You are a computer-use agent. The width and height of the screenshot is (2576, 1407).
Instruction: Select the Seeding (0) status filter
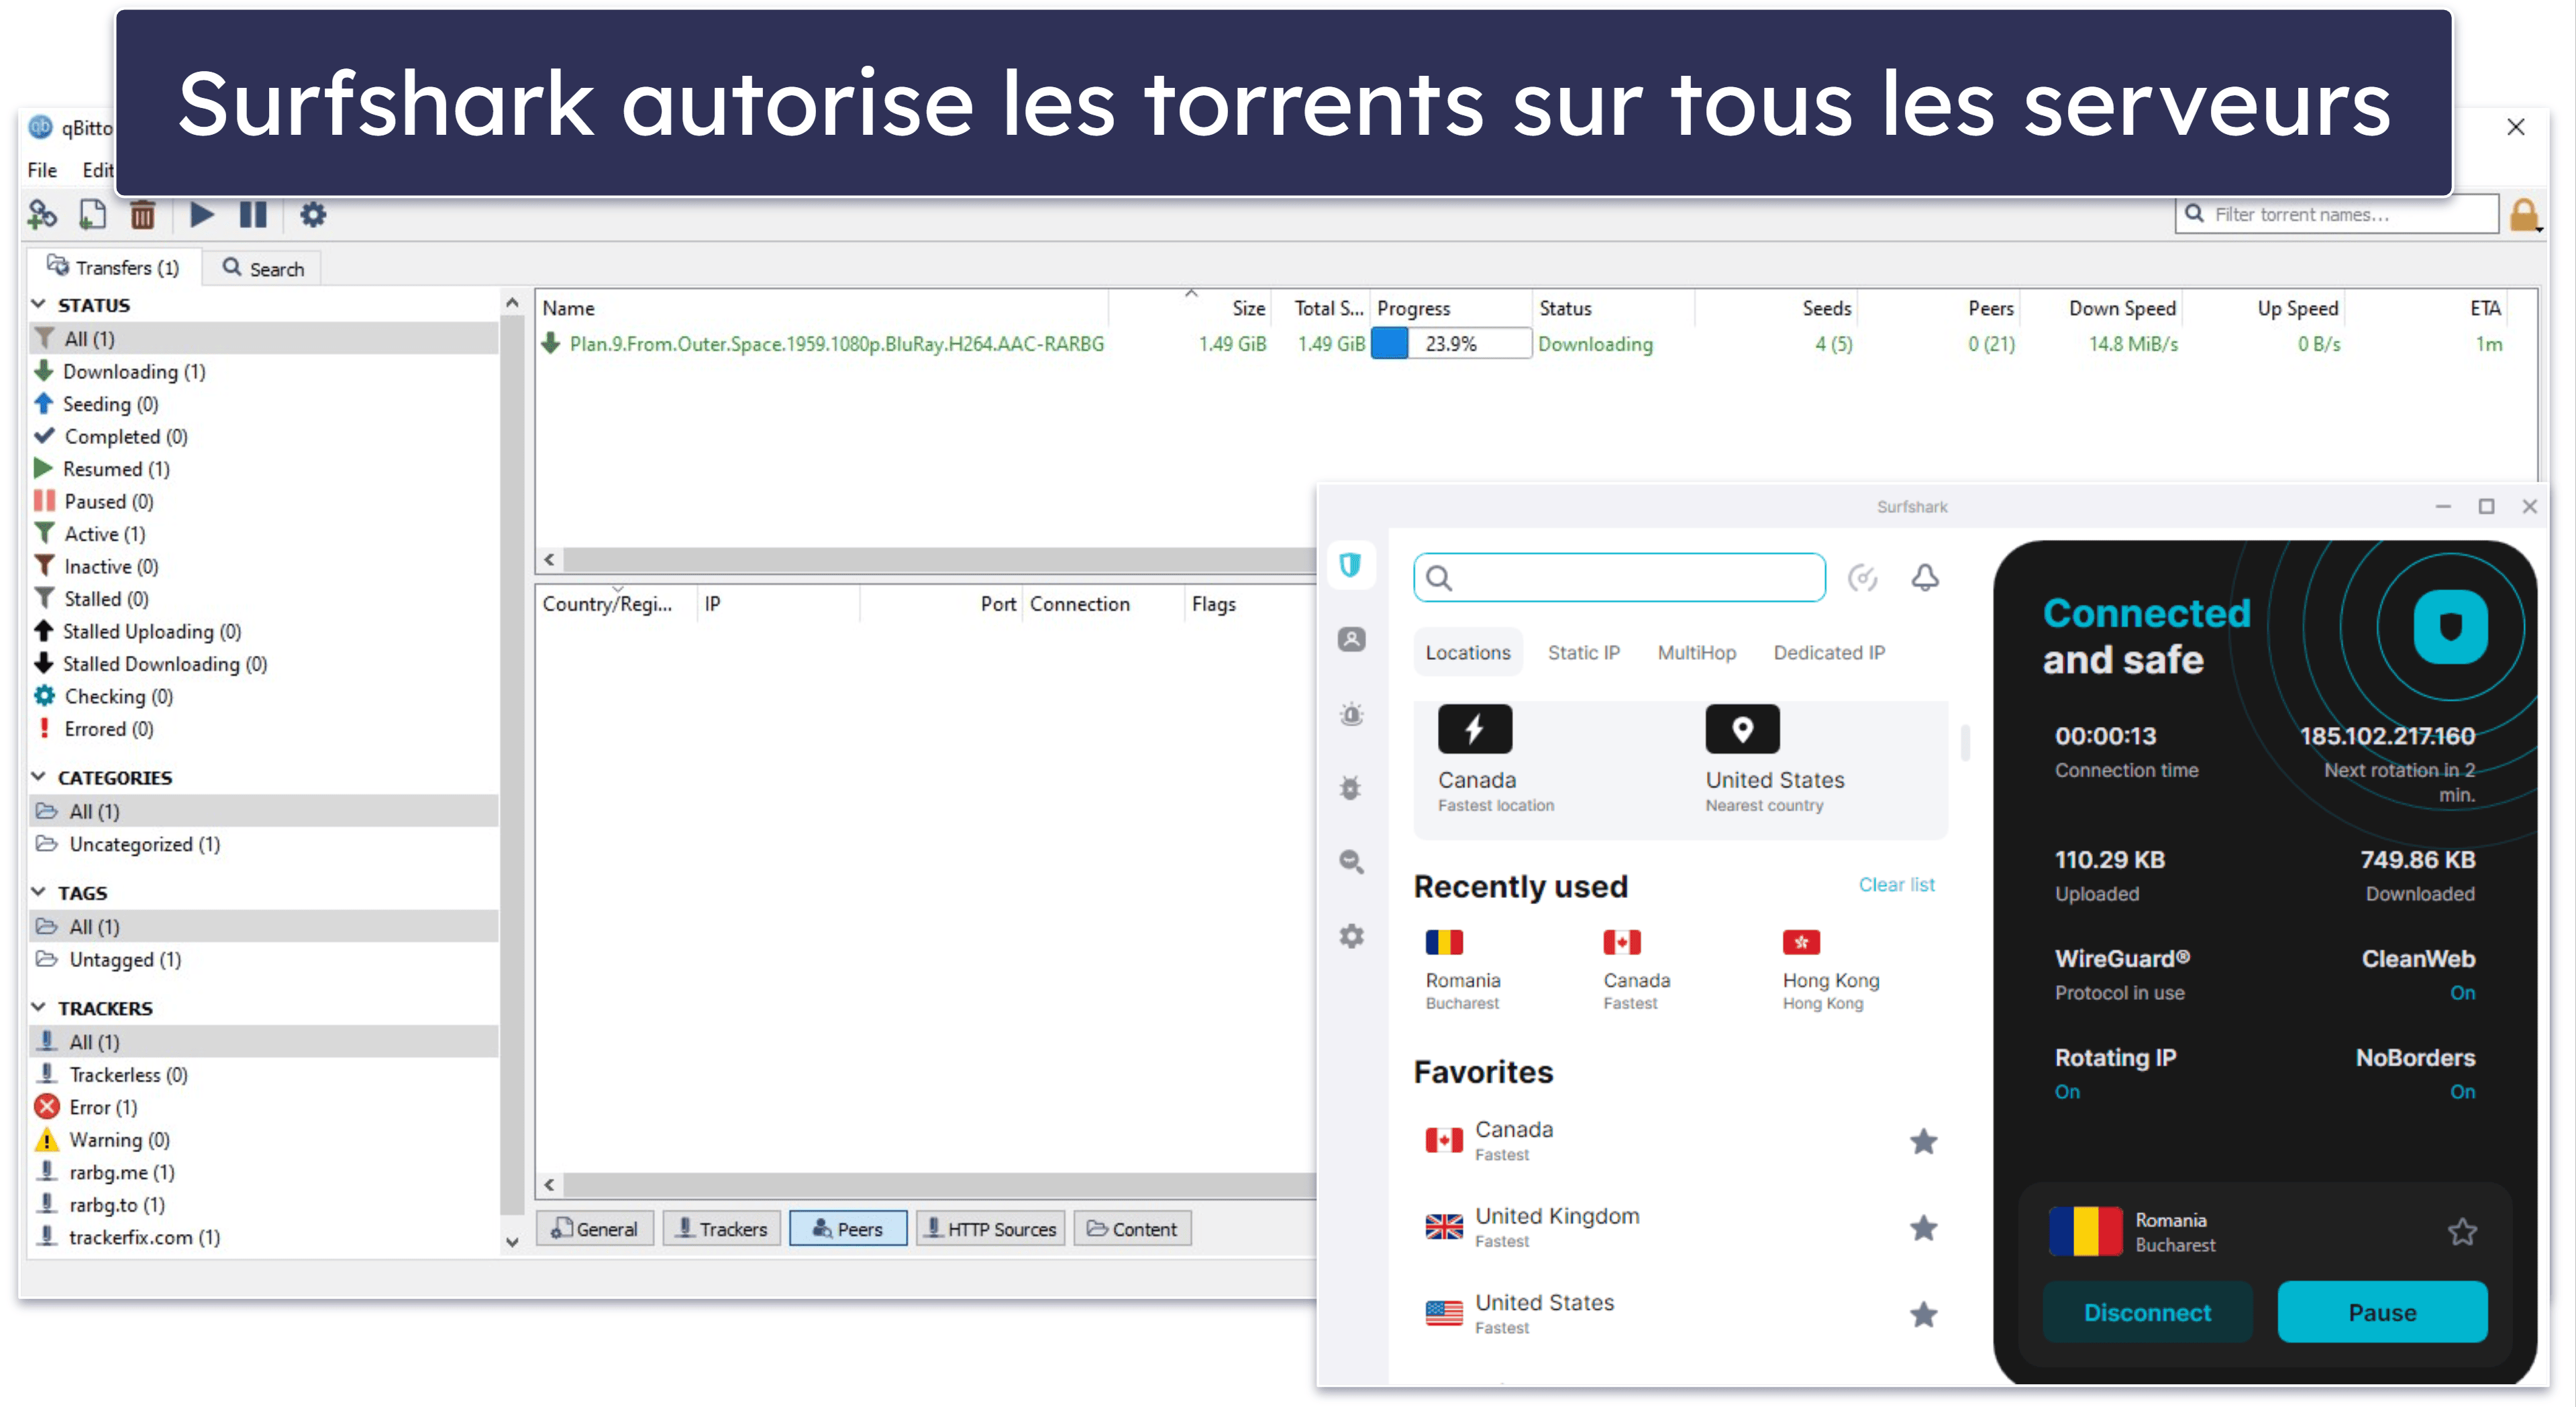[x=110, y=404]
